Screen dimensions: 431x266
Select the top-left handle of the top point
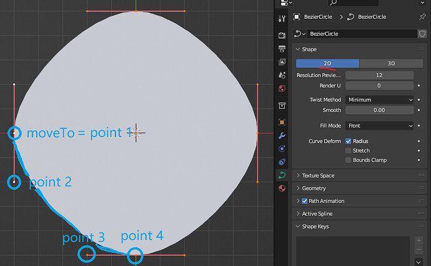tap(87, 11)
